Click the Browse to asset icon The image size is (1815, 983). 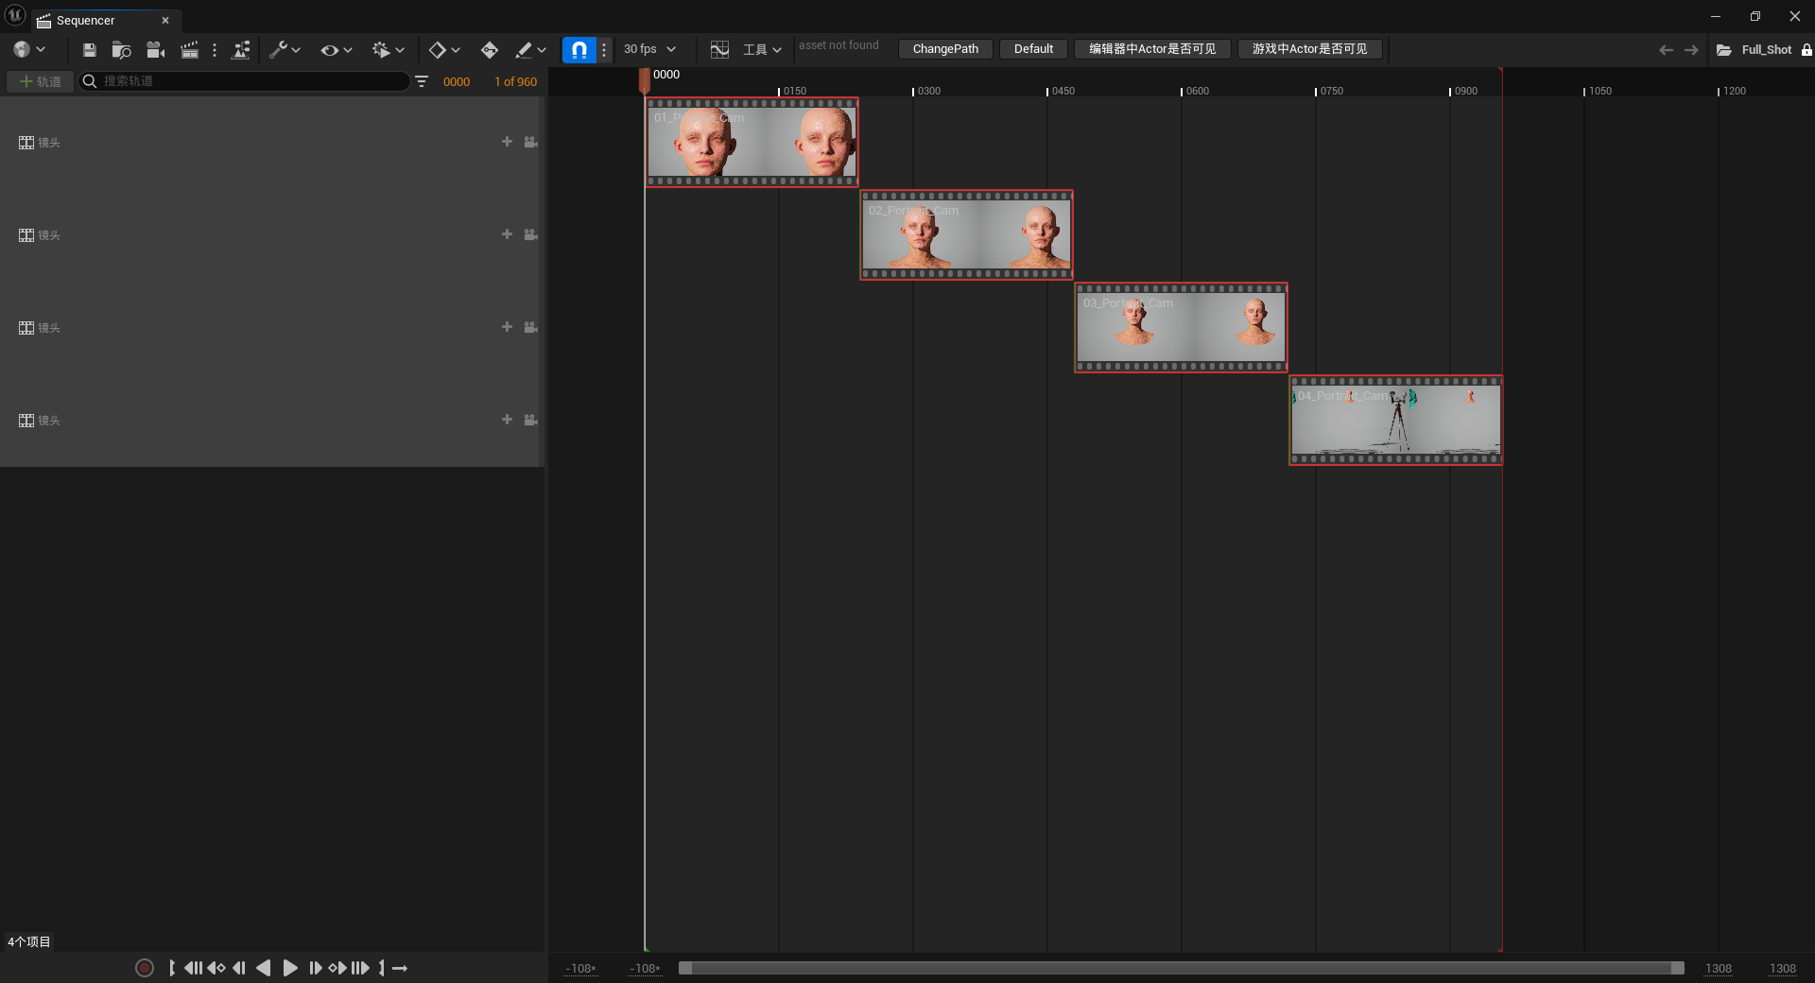(121, 50)
